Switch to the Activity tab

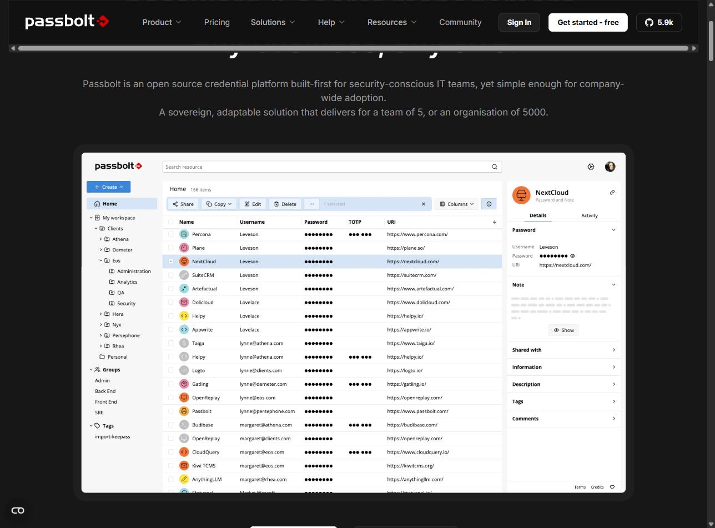tap(589, 215)
